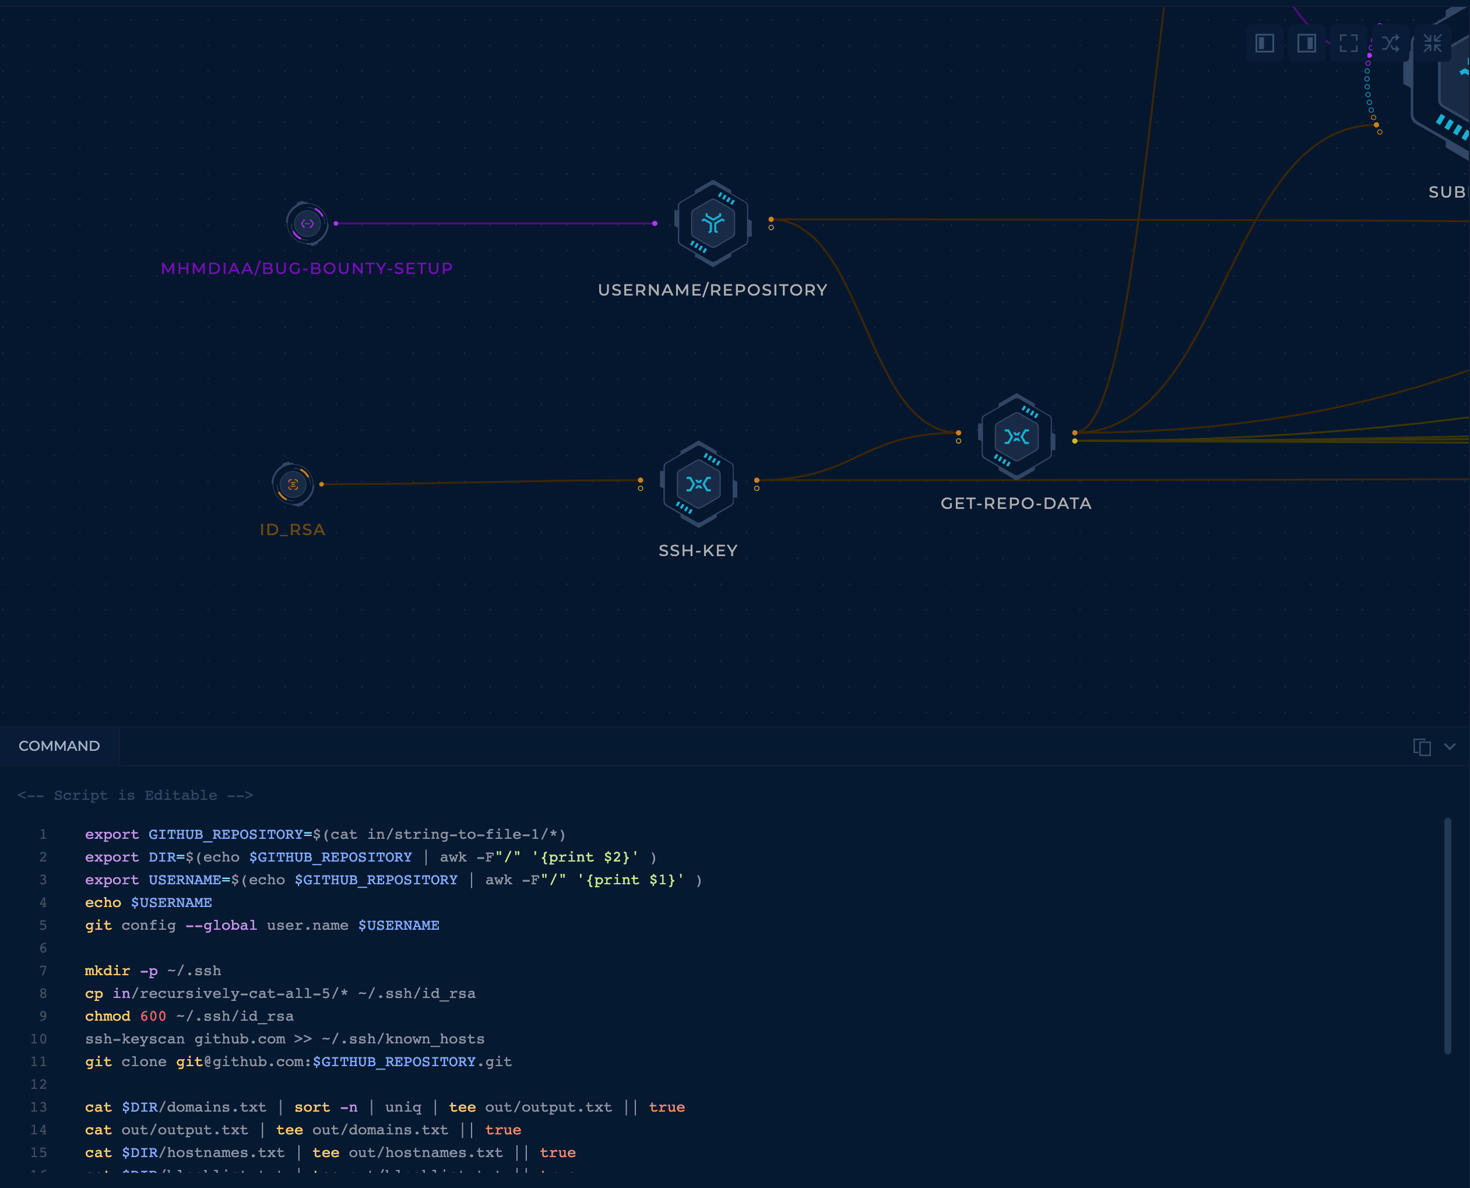The width and height of the screenshot is (1470, 1188).
Task: Click the shuffle auto-layout icon
Action: [1390, 44]
